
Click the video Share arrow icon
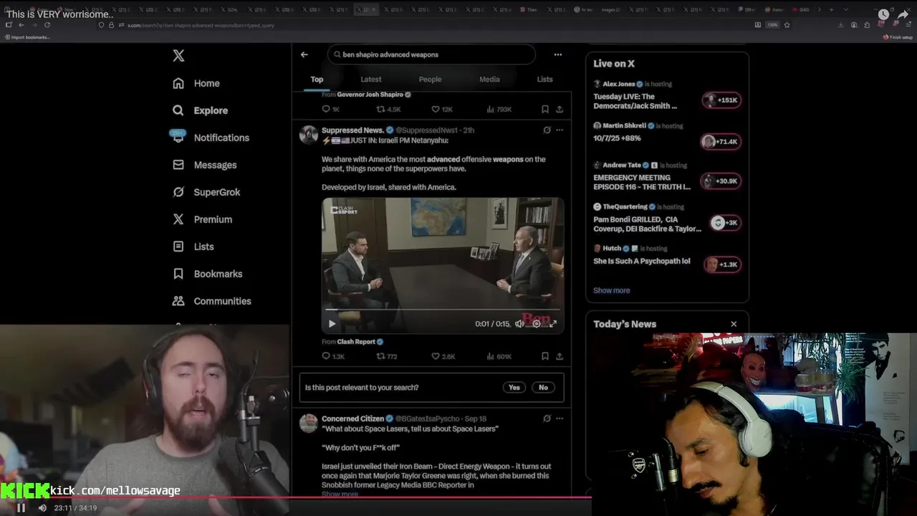903,14
